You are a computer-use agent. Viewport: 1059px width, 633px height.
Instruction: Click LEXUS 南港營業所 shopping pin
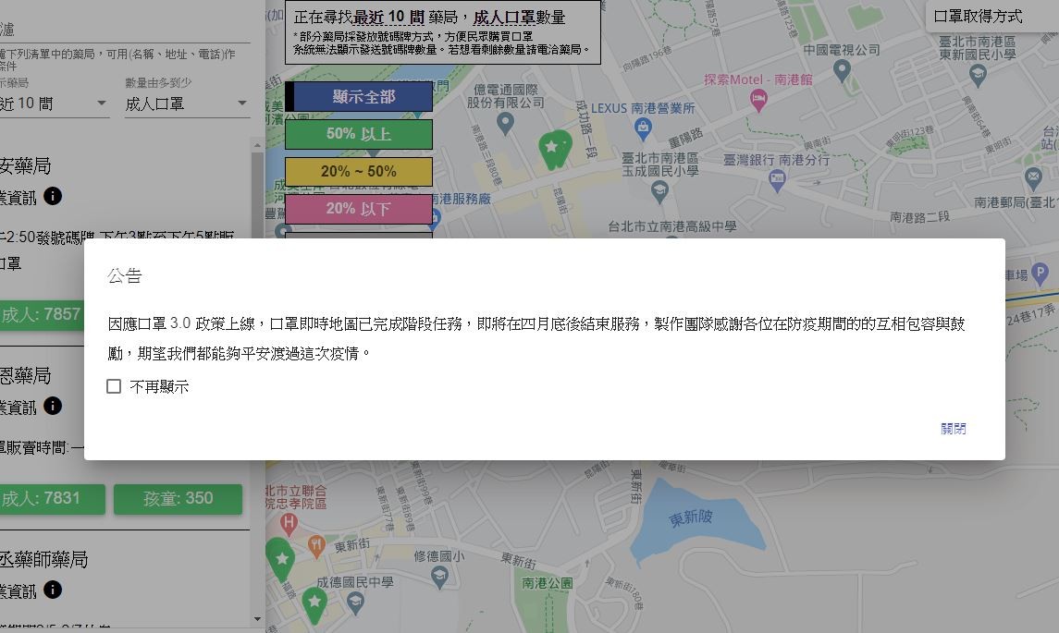pos(643,128)
